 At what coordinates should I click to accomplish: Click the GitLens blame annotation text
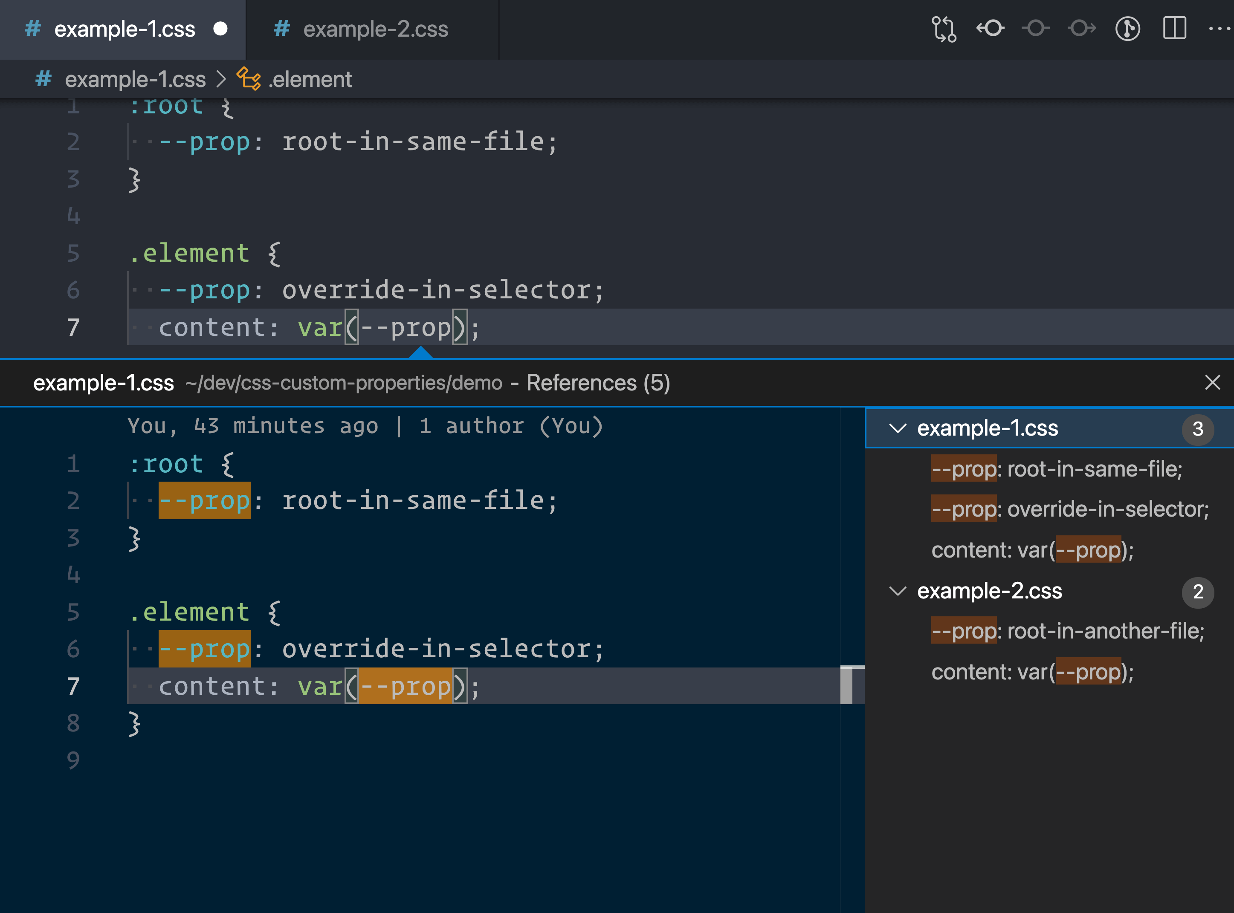[365, 425]
